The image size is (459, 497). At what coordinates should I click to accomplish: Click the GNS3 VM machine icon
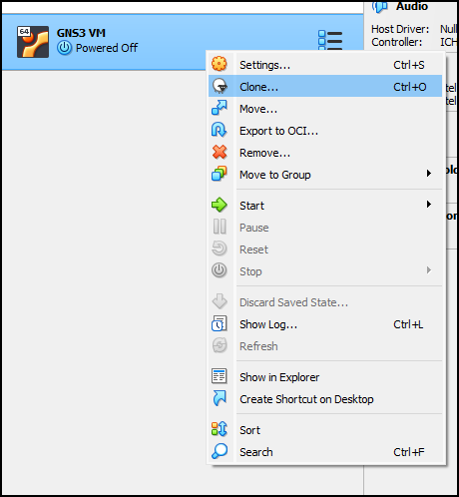coord(33,42)
